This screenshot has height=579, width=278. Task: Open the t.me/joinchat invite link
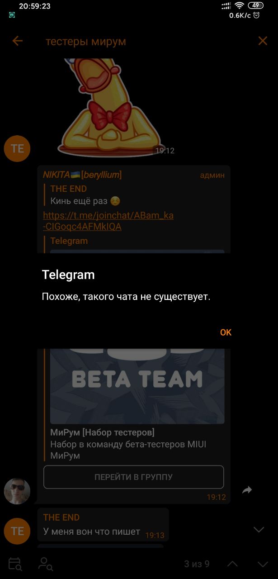(x=108, y=221)
